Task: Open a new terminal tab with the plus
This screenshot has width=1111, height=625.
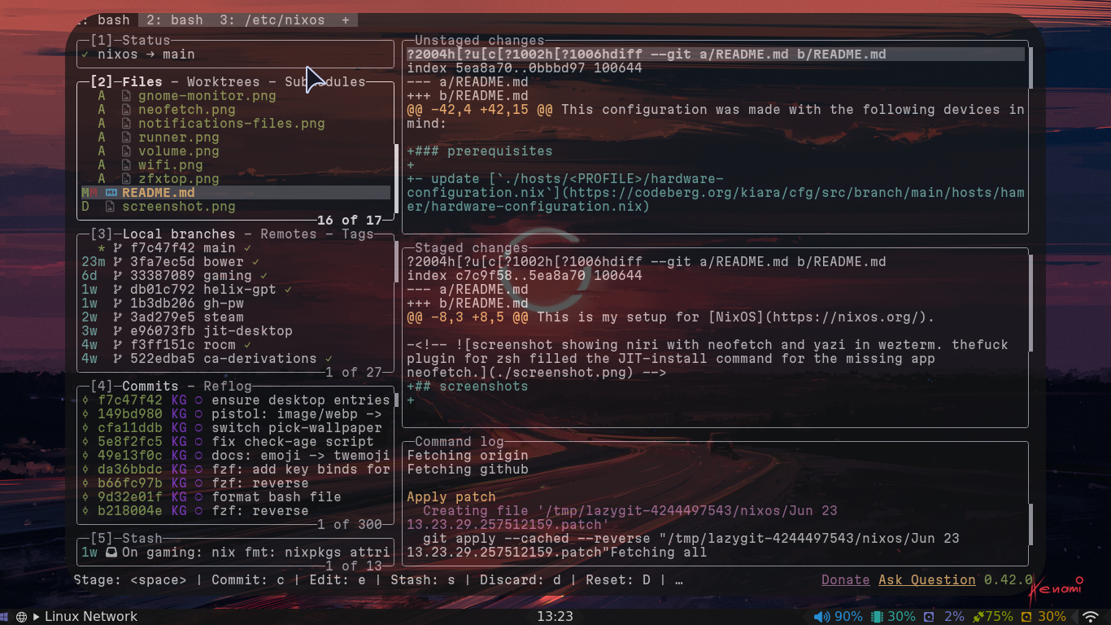Action: coord(346,20)
